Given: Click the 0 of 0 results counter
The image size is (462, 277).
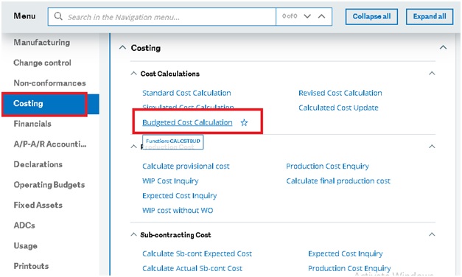Looking at the screenshot, I should coord(290,16).
